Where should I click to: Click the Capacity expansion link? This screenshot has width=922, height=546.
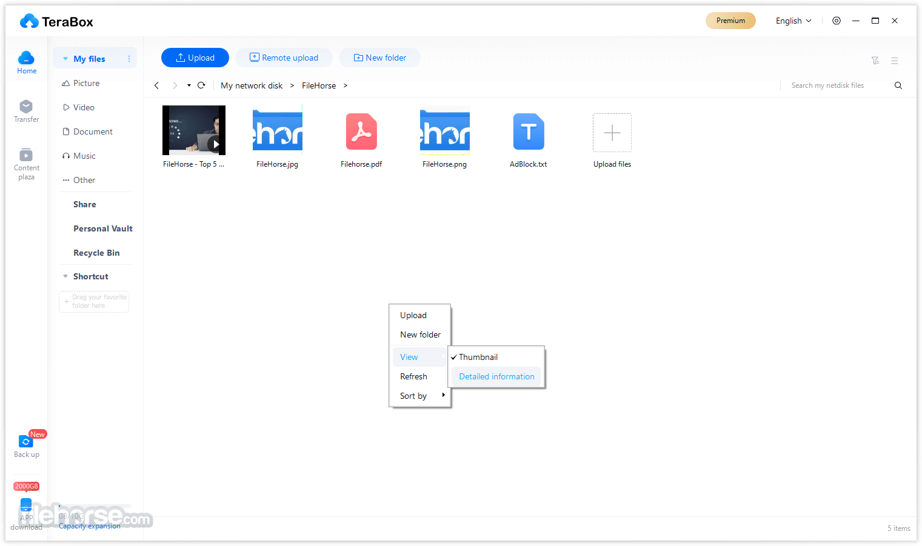(90, 526)
